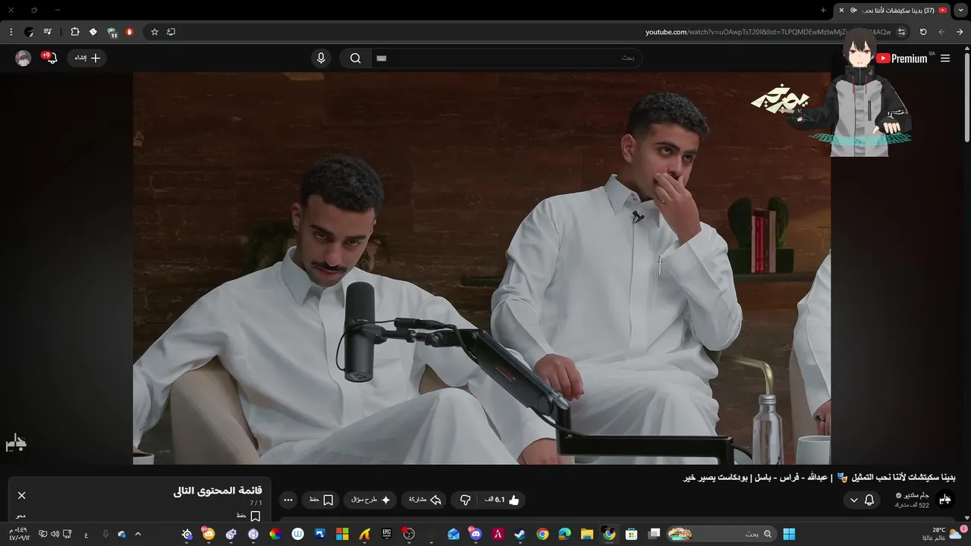The height and width of the screenshot is (546, 971).
Task: Open the Create (إنشاء) button
Action: click(86, 58)
